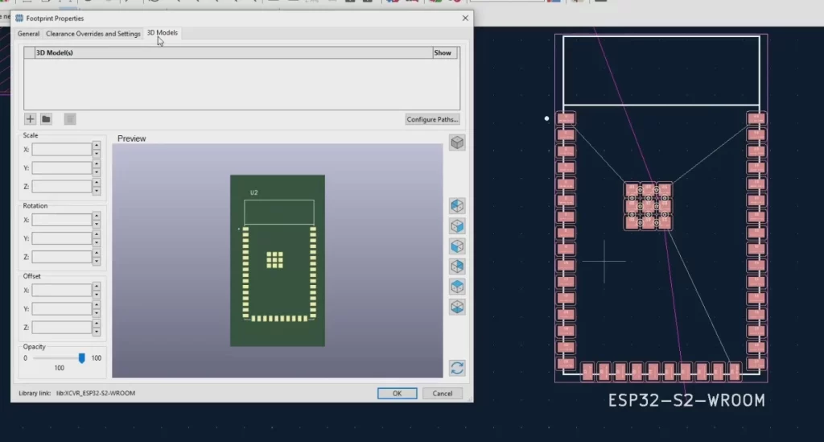Switch to the General tab
This screenshot has width=824, height=442.
coord(28,34)
